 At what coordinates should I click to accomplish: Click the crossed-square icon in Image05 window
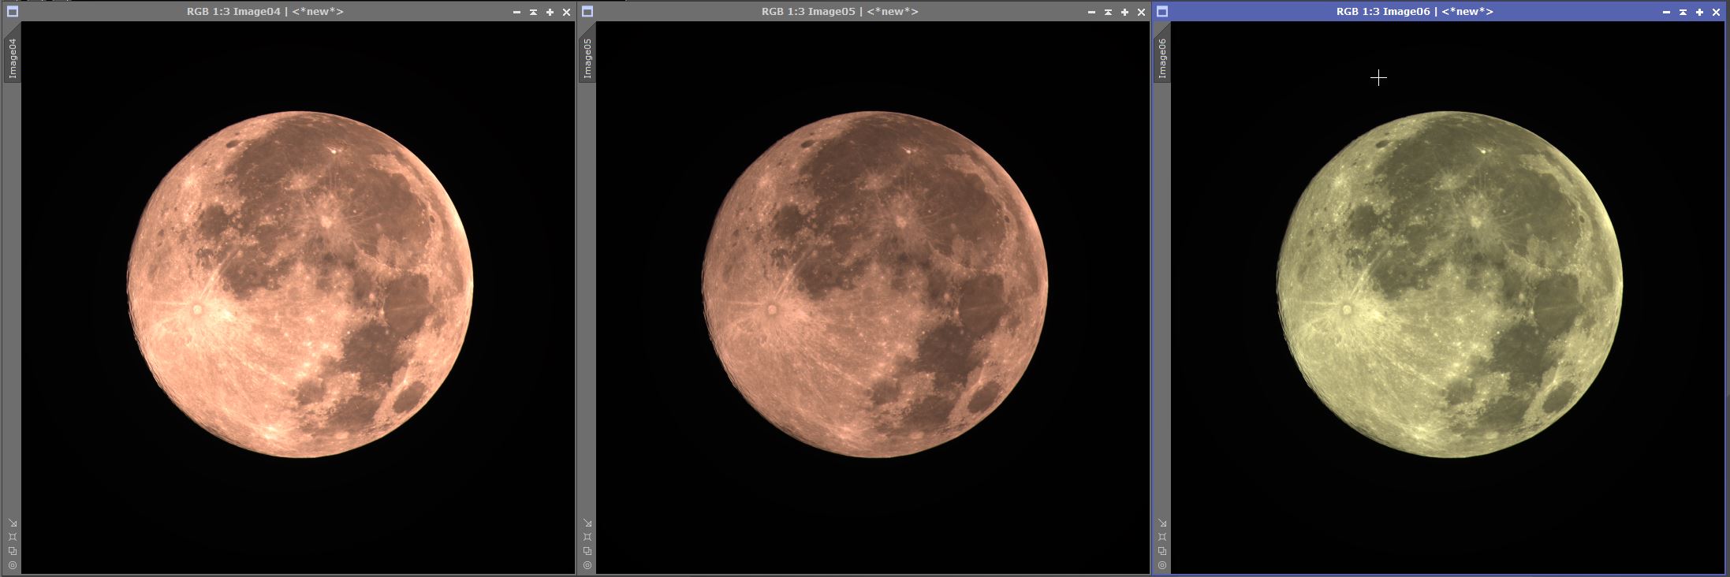(587, 537)
